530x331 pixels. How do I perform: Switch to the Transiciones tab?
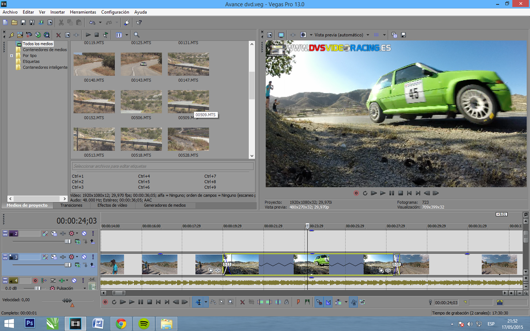tap(71, 205)
